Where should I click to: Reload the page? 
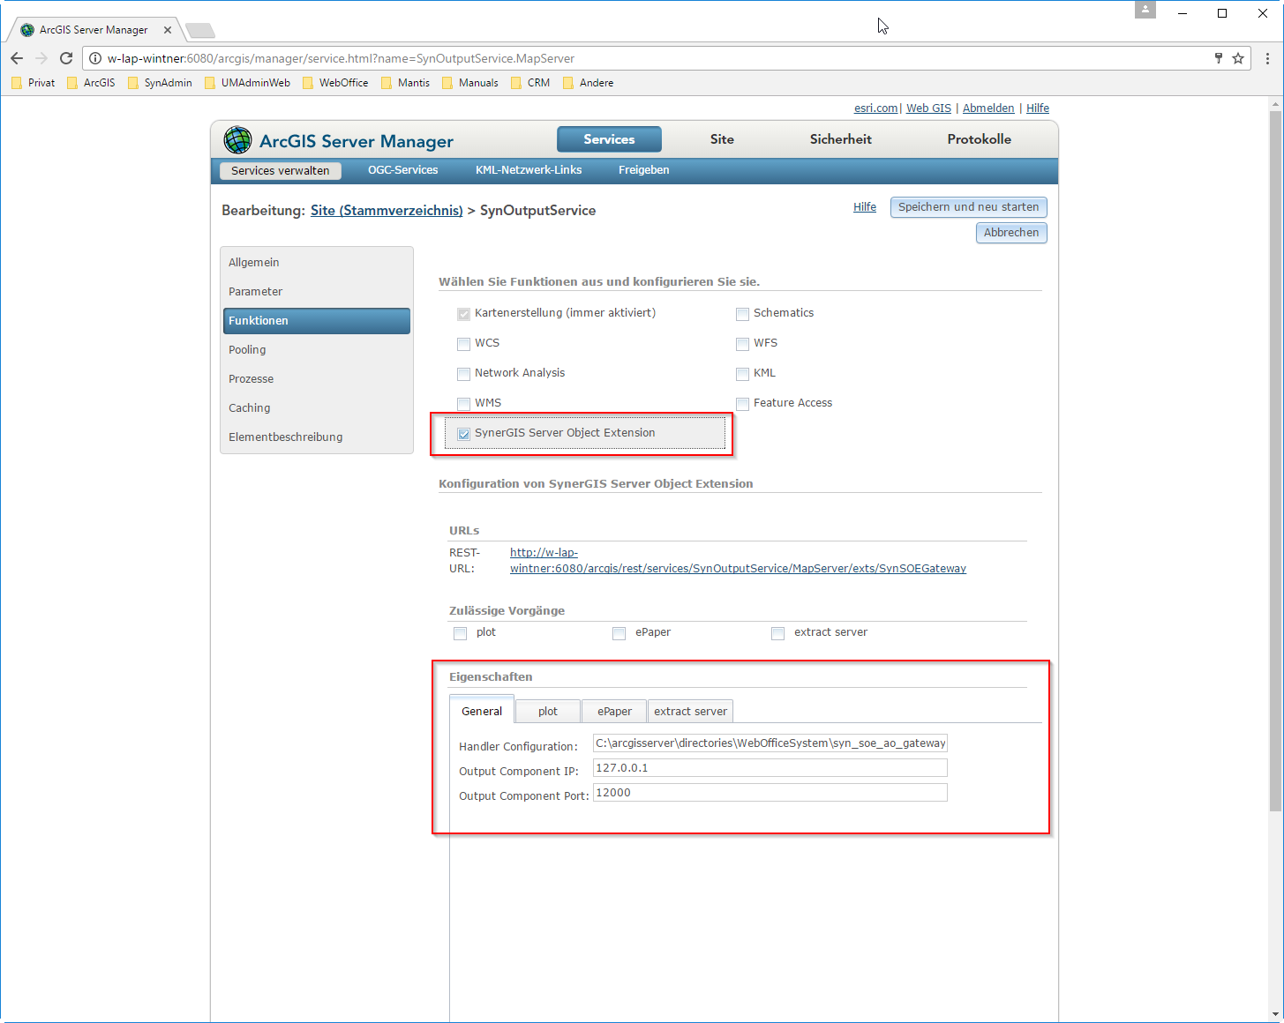[x=66, y=58]
